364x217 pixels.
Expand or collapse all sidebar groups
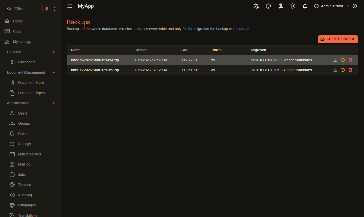[x=54, y=9]
